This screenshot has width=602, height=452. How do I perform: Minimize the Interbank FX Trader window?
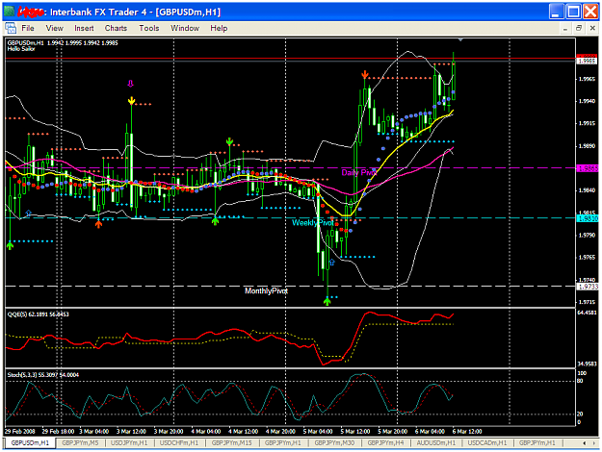556,12
